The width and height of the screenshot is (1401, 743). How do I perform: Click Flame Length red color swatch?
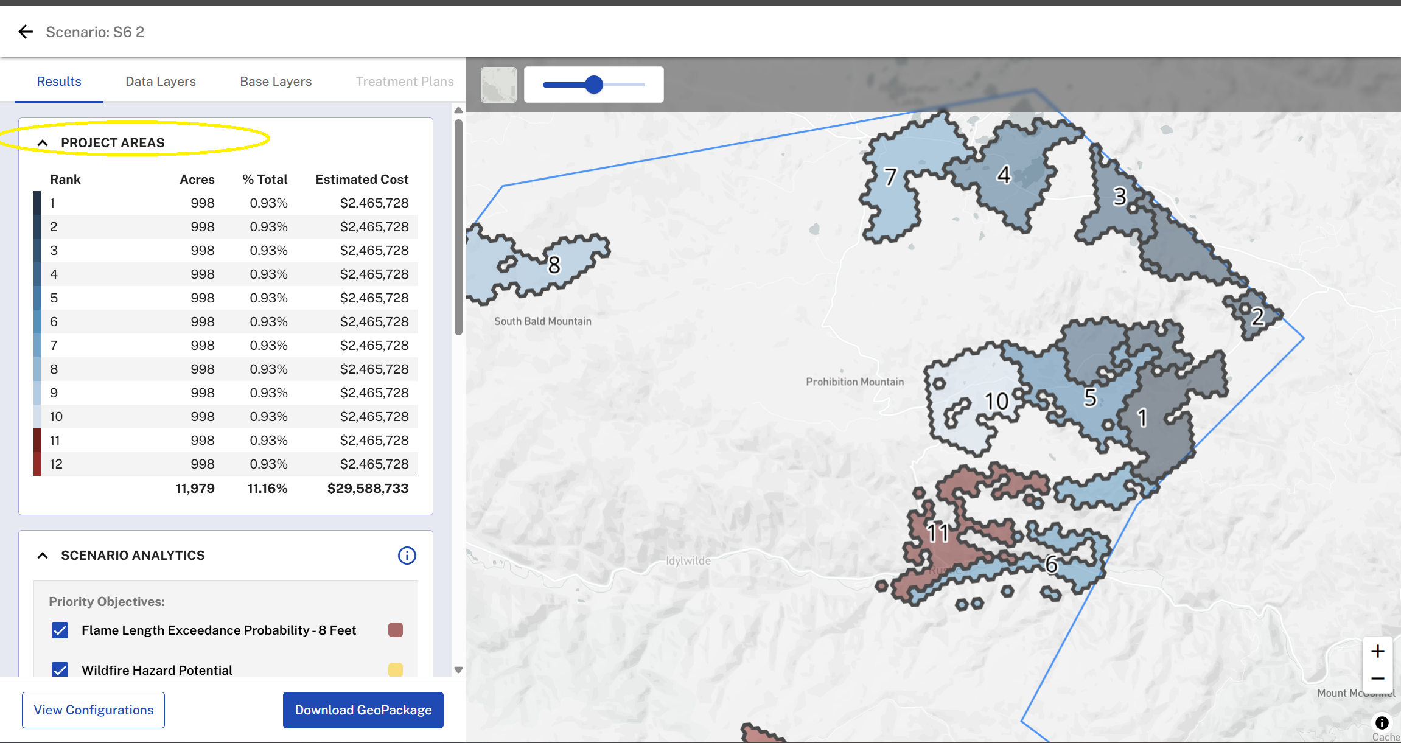pyautogui.click(x=396, y=630)
